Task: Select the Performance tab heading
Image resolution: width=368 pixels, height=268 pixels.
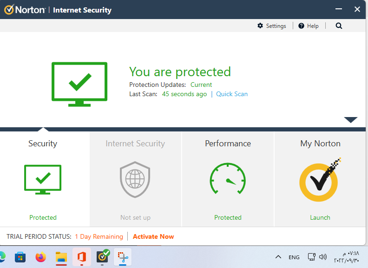Action: (x=228, y=144)
